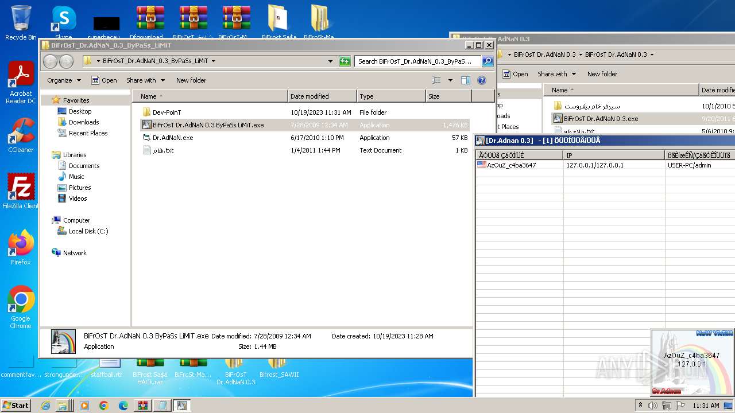Open Recent Places in Favorites

[88, 133]
